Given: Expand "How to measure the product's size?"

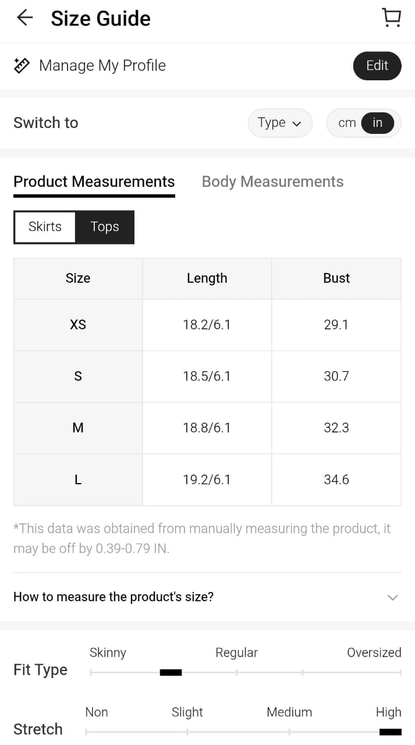Looking at the screenshot, I should click(x=113, y=597).
